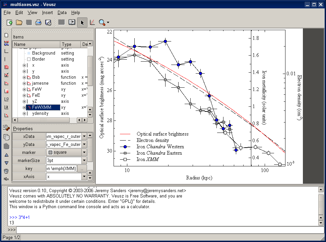Focus the Python console input field
Screen dimensions: 326x242
pyautogui.click(x=170, y=230)
